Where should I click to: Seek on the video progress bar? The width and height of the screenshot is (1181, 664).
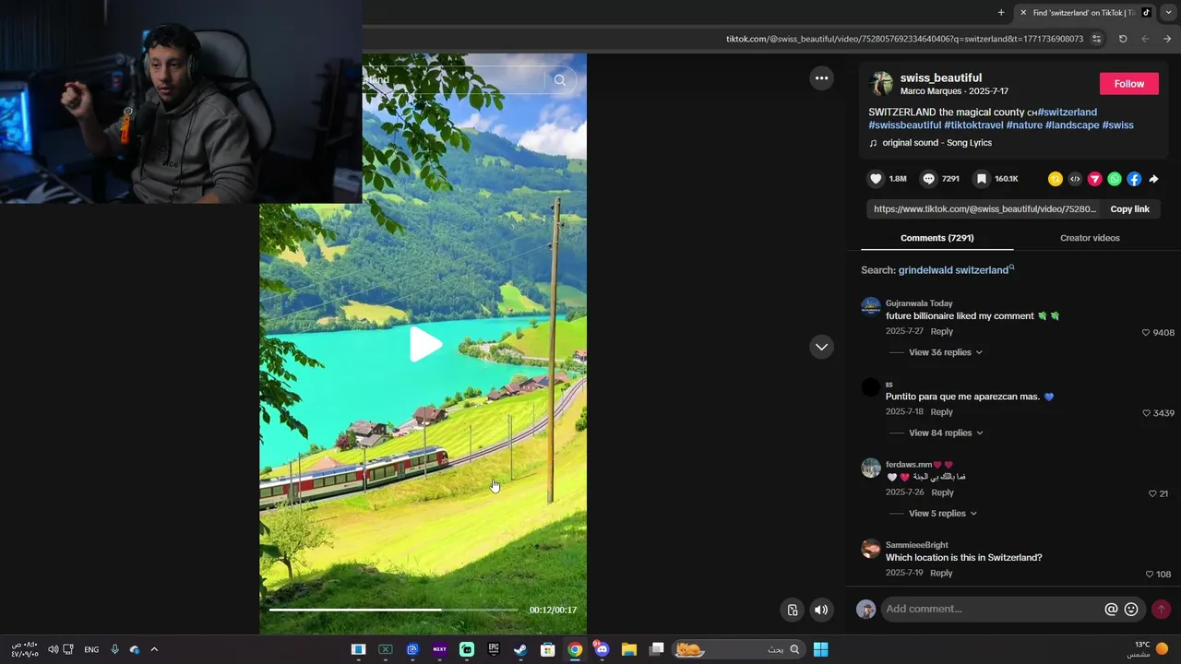393,610
